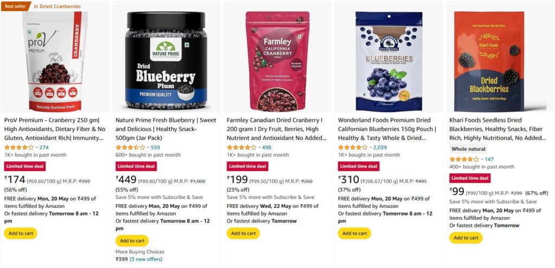Open the Farmley California Cranberry product image
Viewport: 555px width, 268px height.
pos(277,62)
